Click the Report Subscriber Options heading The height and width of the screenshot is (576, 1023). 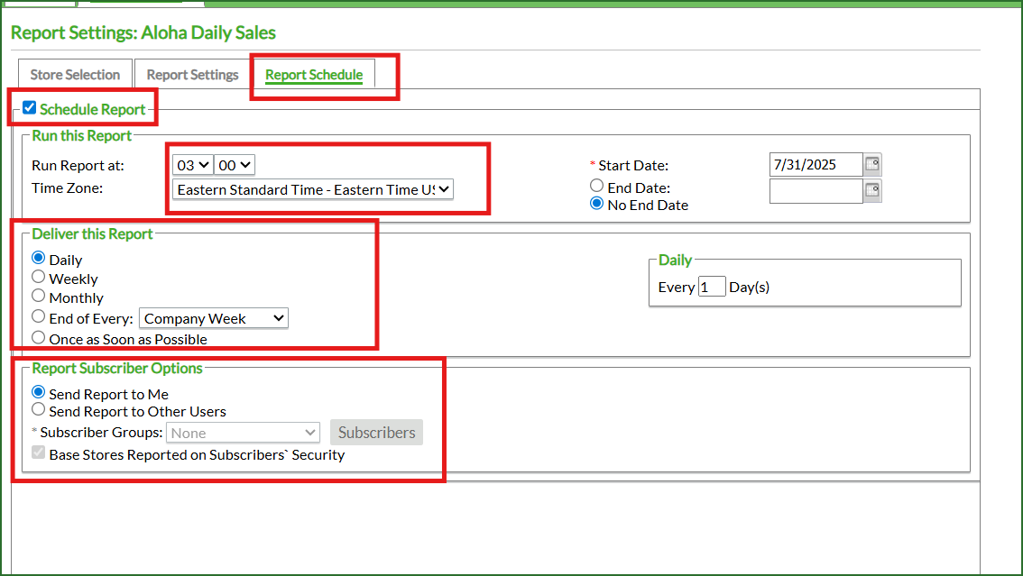coord(116,368)
